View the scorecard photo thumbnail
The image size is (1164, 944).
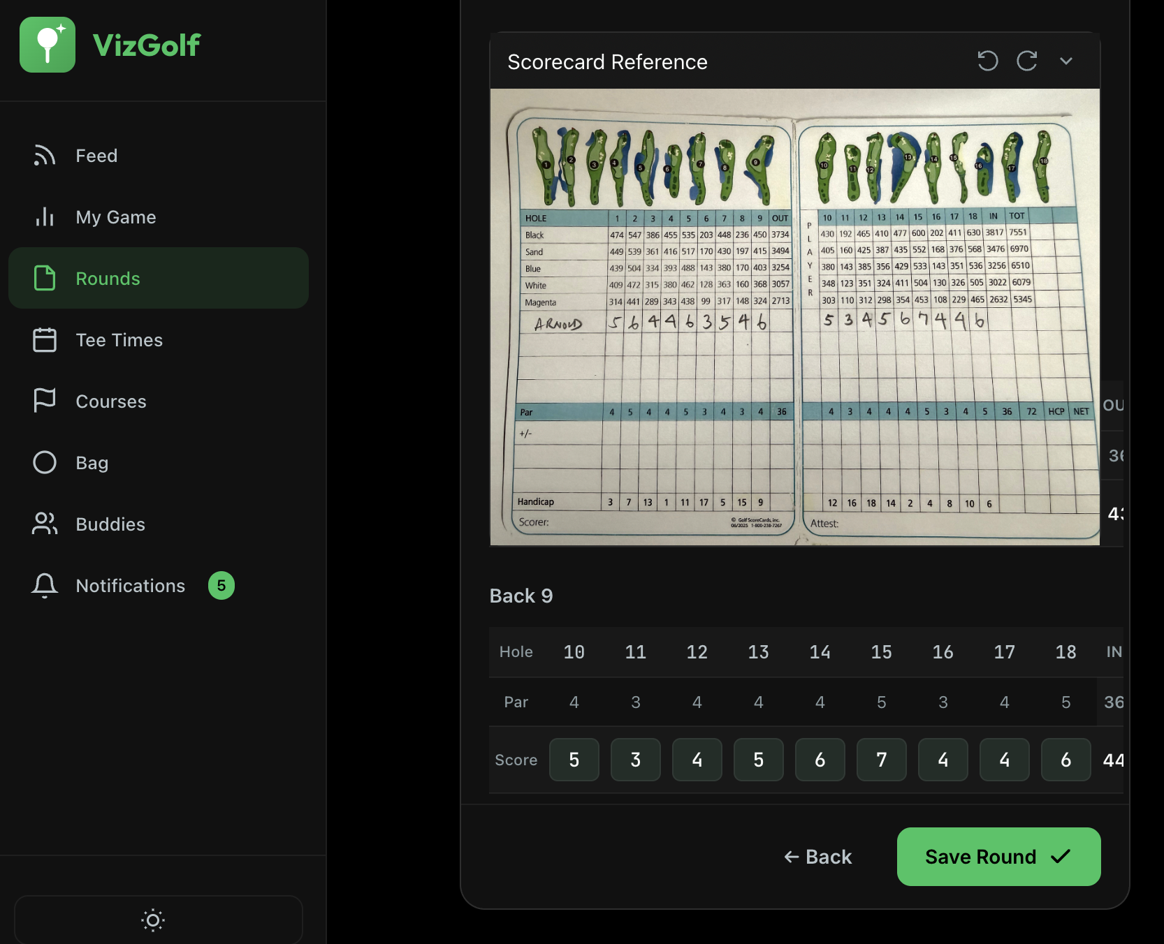click(794, 316)
